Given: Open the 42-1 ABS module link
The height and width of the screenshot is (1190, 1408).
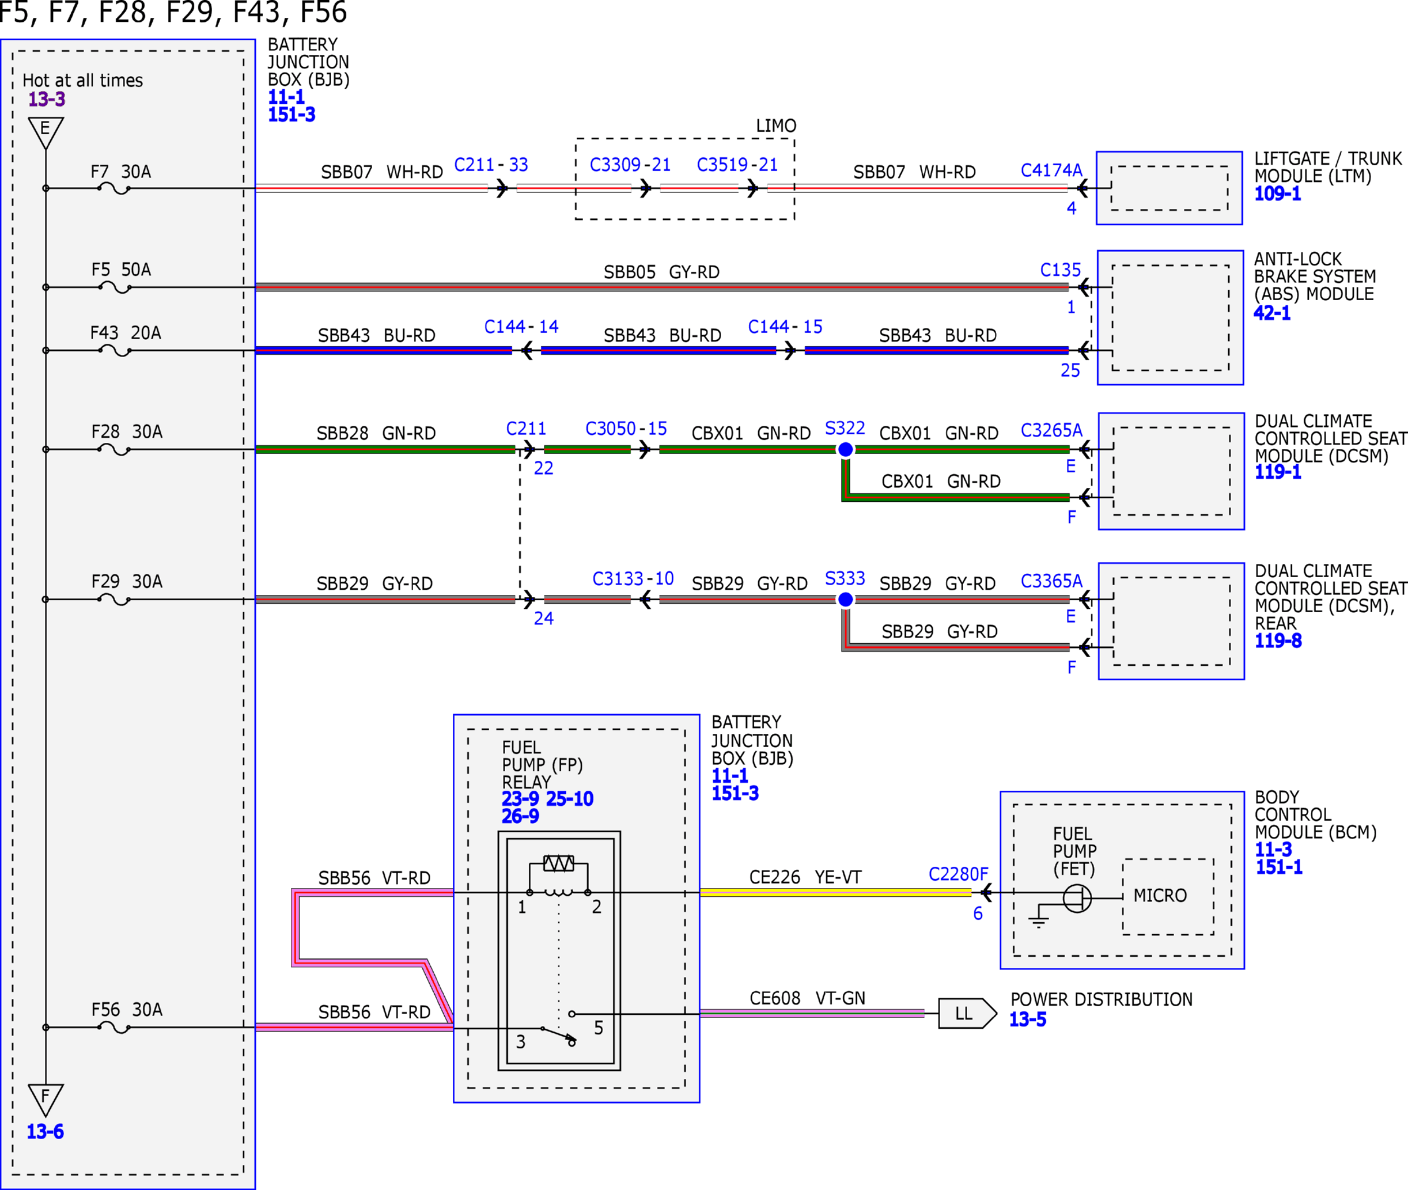Looking at the screenshot, I should coord(1272,313).
